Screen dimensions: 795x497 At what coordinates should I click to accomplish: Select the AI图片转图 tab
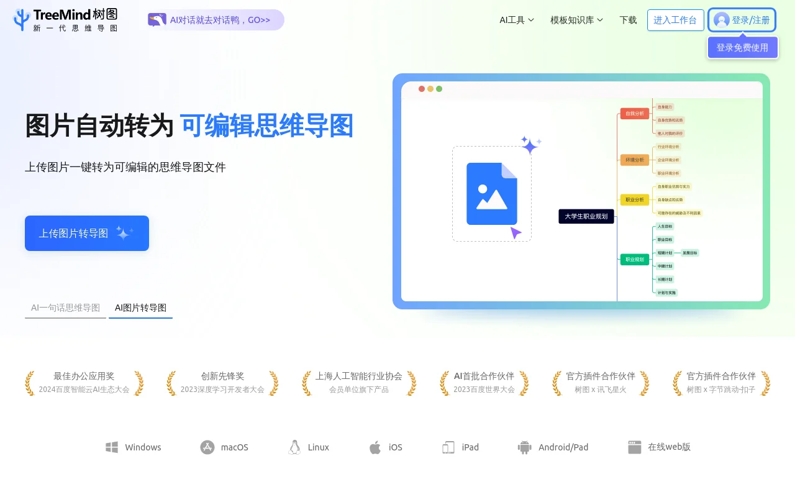[140, 308]
